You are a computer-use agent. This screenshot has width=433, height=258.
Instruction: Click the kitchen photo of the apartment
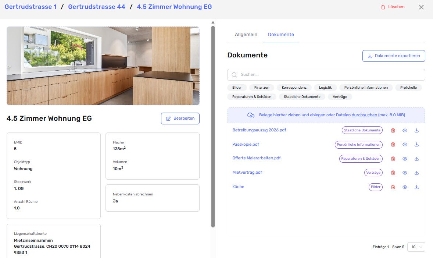(103, 66)
